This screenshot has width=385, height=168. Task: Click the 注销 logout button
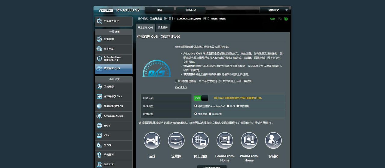point(159,10)
